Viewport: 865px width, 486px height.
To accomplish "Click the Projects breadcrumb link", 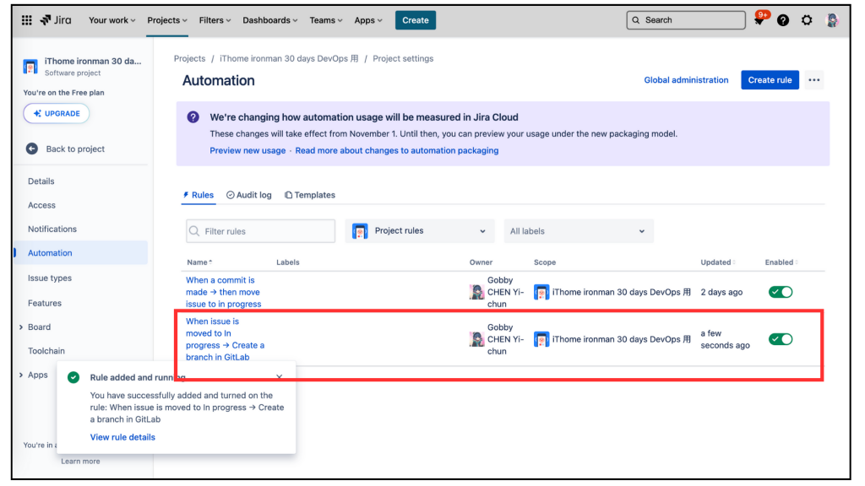I will pyautogui.click(x=189, y=58).
